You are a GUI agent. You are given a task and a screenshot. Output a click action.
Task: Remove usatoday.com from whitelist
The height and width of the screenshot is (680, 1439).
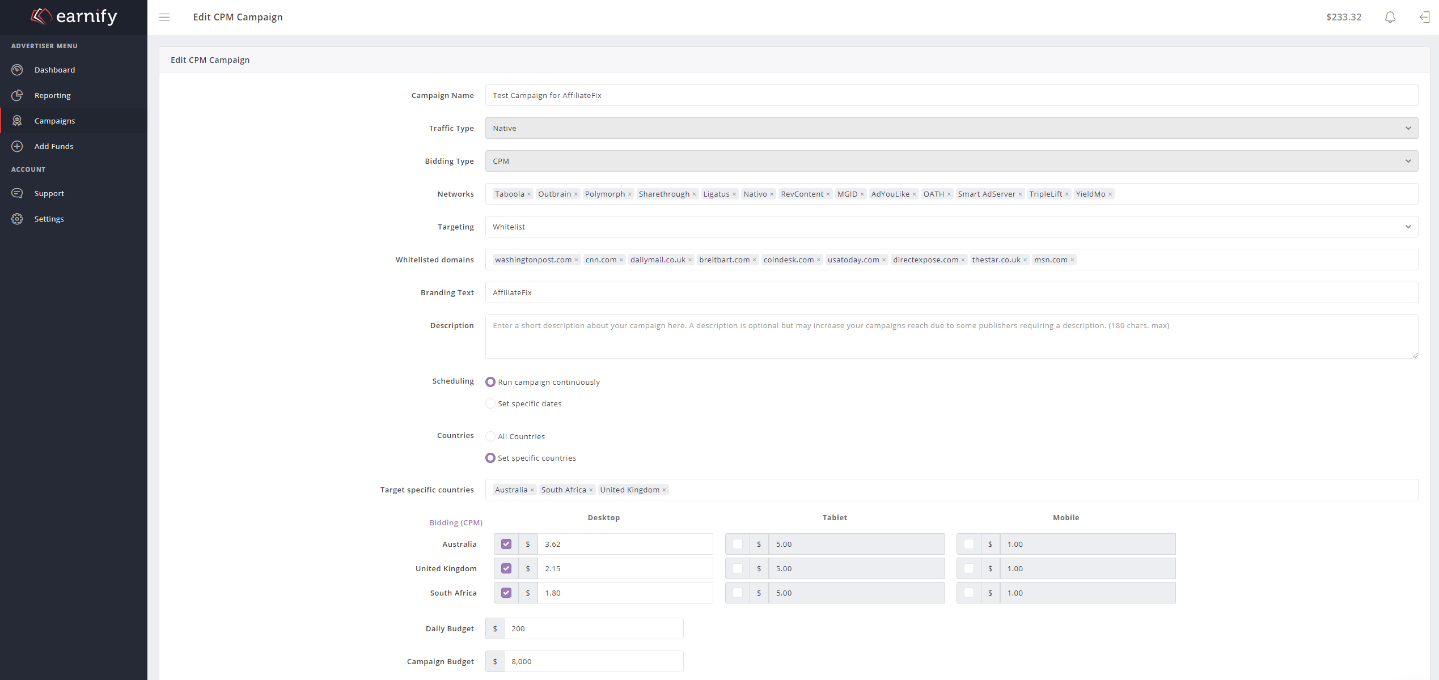click(x=883, y=260)
